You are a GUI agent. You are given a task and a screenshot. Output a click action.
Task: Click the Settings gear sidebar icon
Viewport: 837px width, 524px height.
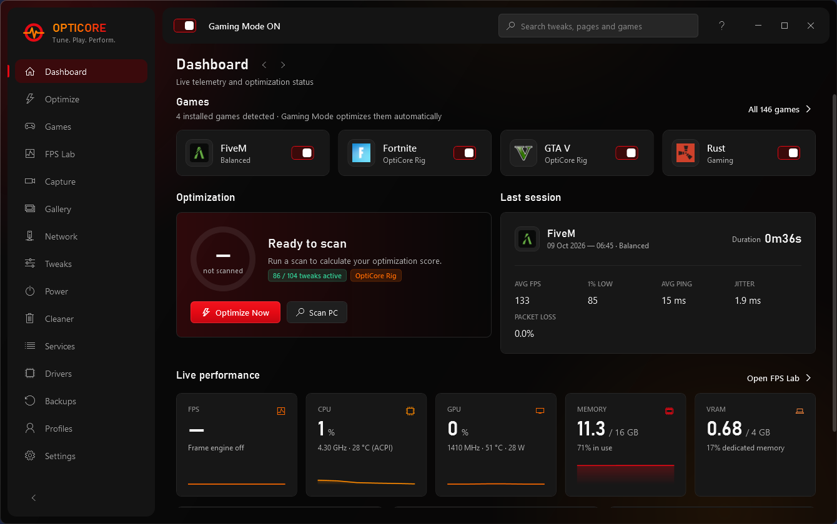(30, 456)
